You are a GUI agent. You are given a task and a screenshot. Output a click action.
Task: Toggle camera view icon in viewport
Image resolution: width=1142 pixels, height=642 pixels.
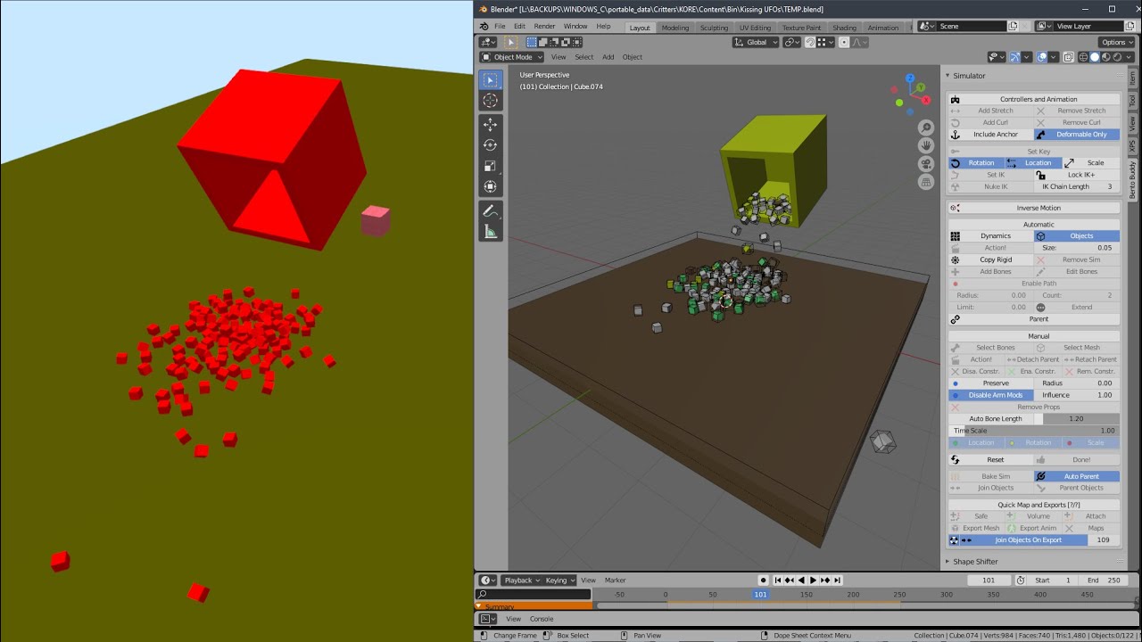point(927,164)
